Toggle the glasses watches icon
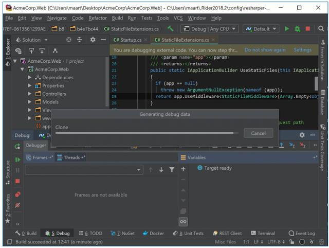Screen dimensions: 329x248 tap(183, 222)
